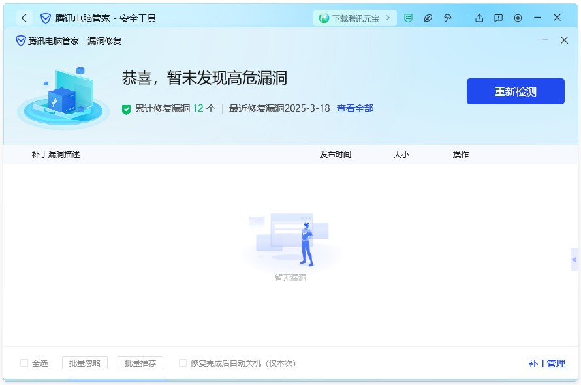Expand the side panel arrow on right edge
The image size is (581, 385).
coord(574,259)
